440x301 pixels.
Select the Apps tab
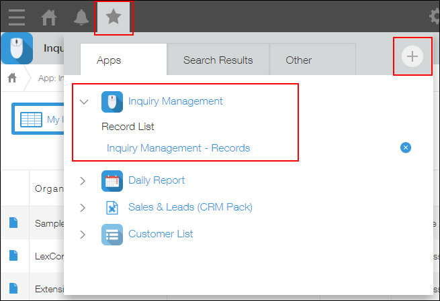(x=109, y=60)
